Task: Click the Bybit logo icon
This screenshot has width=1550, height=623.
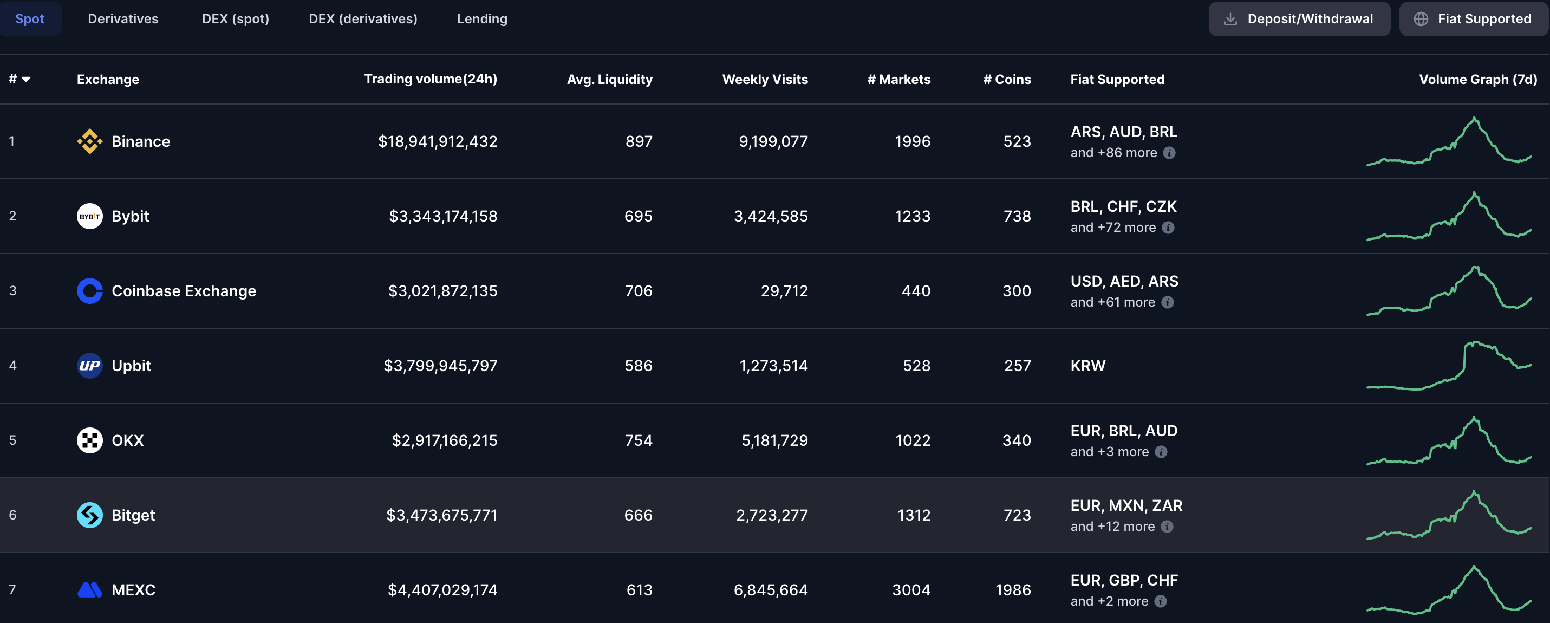Action: 90,216
